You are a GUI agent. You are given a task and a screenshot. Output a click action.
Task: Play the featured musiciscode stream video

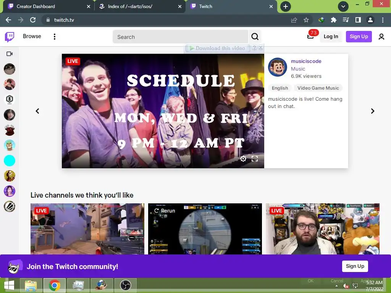pyautogui.click(x=163, y=111)
